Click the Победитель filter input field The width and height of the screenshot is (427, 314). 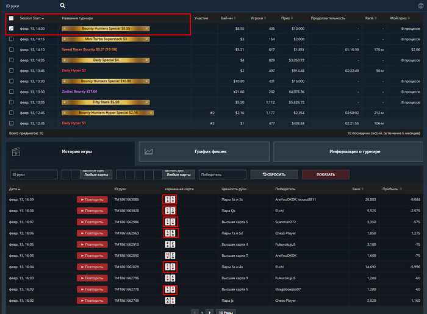[223, 174]
